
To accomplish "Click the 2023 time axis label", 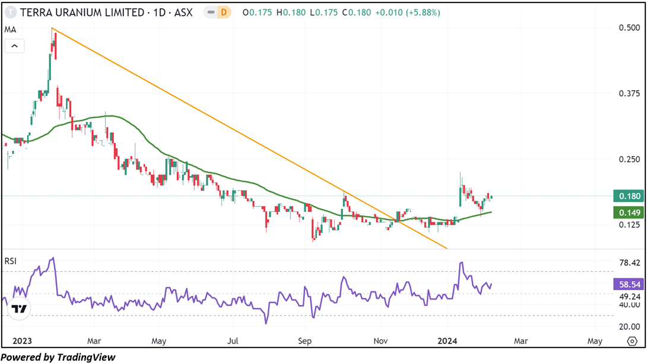I will coord(23,340).
